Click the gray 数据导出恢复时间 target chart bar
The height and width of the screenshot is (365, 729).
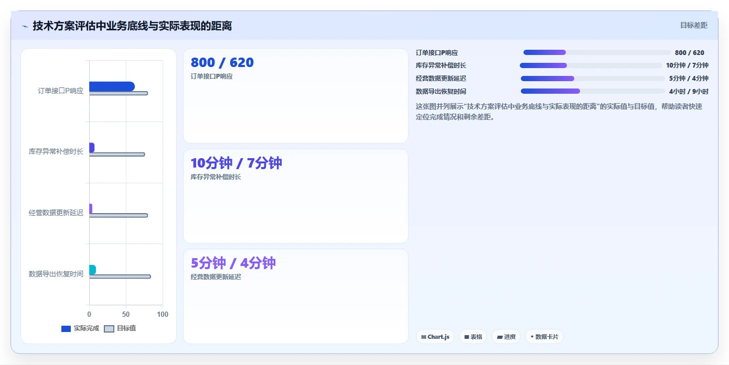120,276
